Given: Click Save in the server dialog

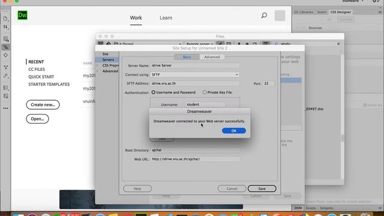Looking at the screenshot, I should point(262,188).
